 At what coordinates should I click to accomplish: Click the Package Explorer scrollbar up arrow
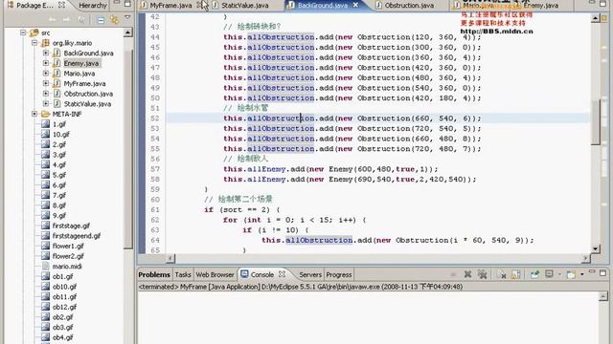127,32
